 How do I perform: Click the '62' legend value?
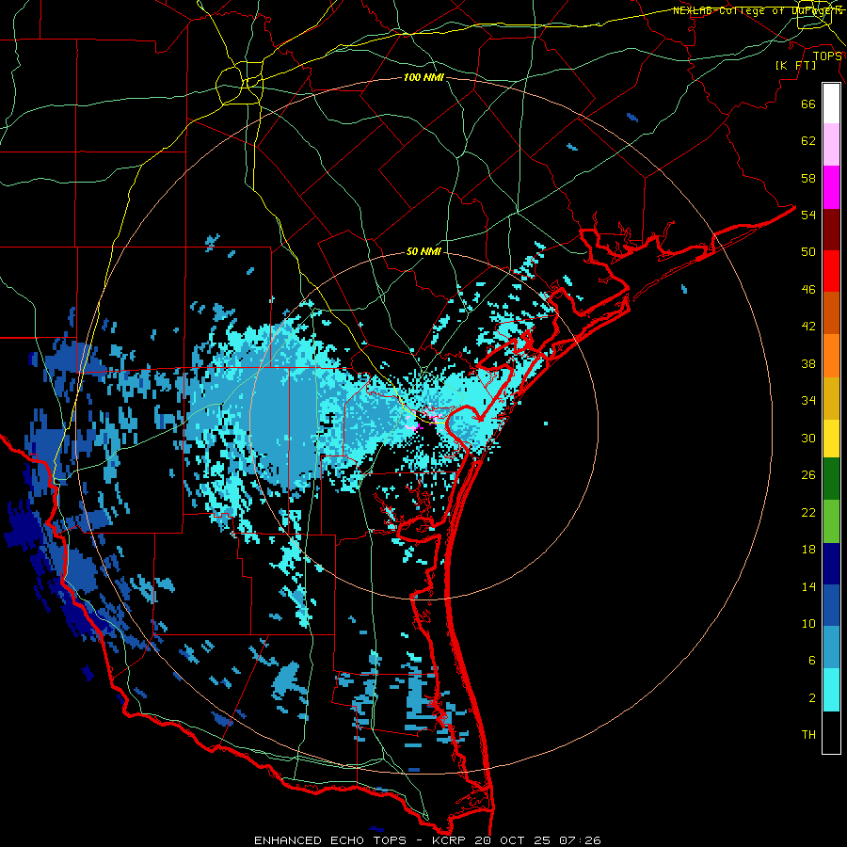click(x=808, y=141)
